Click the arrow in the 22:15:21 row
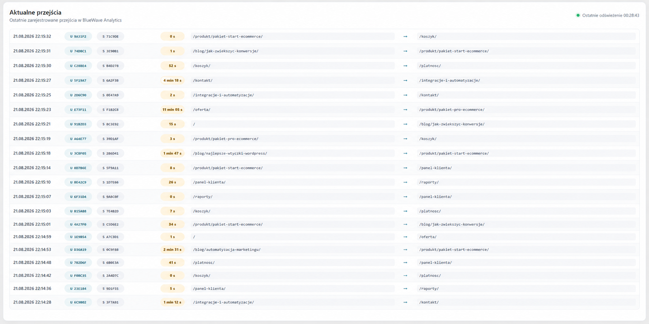 [x=405, y=124]
